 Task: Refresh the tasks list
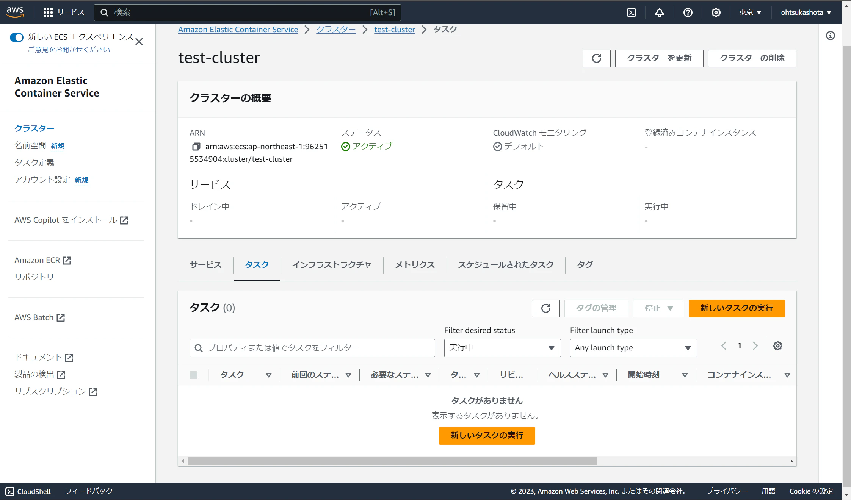click(546, 308)
